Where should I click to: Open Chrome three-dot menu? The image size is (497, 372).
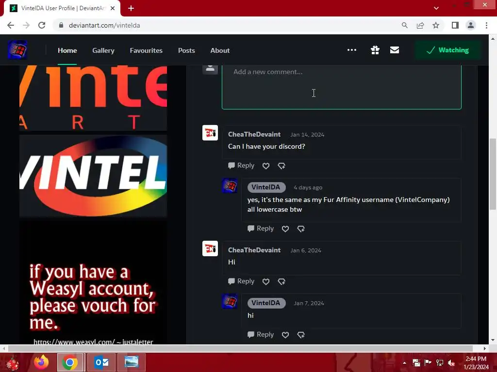point(486,25)
